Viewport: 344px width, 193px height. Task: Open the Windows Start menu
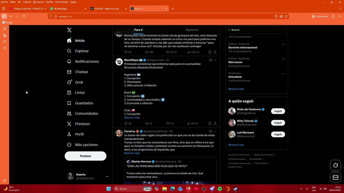click(x=109, y=189)
